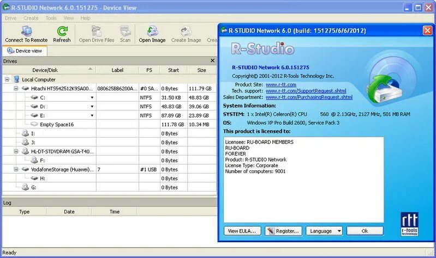Click the Open Image toolbar icon

tap(152, 31)
